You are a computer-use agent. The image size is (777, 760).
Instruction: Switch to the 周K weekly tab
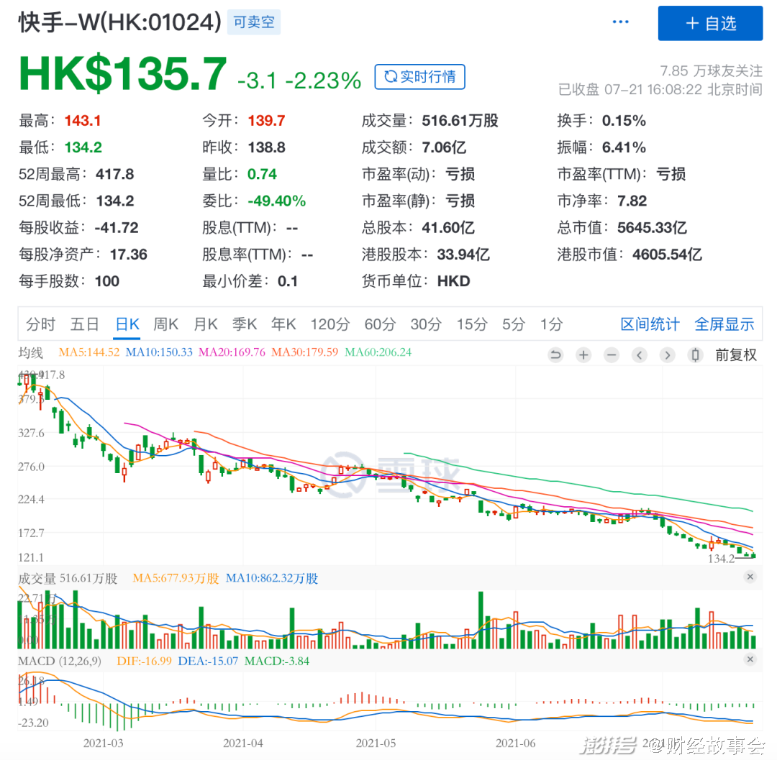pos(165,324)
